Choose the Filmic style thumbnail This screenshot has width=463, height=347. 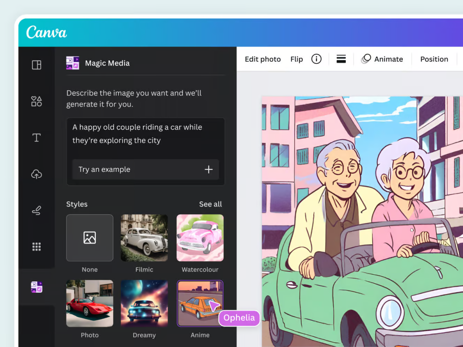[x=144, y=238]
